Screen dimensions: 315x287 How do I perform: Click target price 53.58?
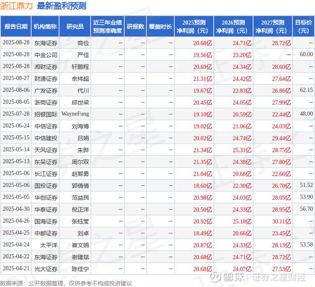(x=306, y=244)
